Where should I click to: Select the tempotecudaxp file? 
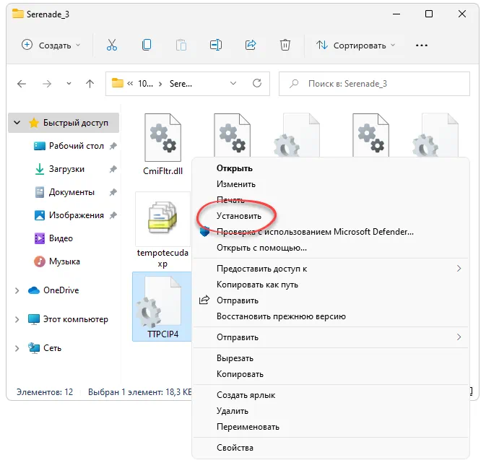(162, 230)
